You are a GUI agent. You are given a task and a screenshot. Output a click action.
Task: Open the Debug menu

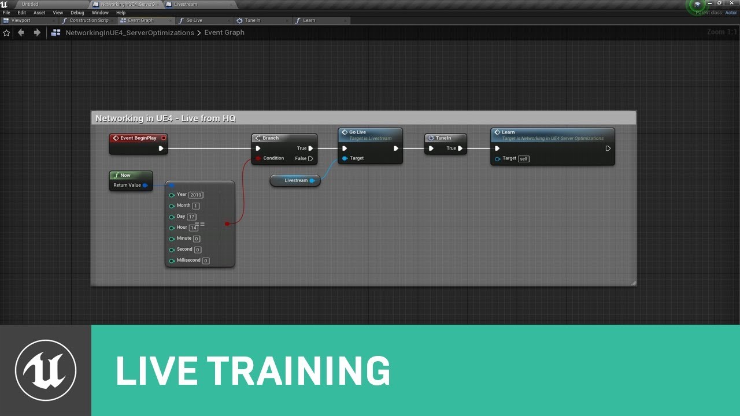tap(77, 12)
